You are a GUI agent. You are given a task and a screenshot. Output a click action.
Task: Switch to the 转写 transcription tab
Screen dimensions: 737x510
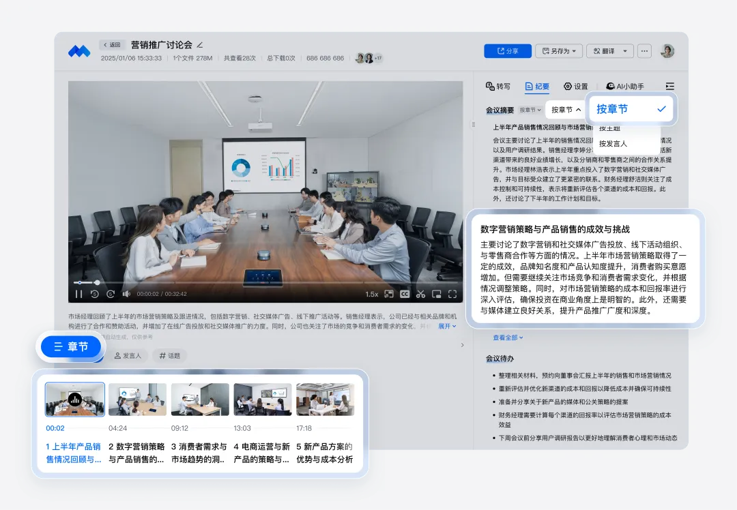[x=498, y=87]
